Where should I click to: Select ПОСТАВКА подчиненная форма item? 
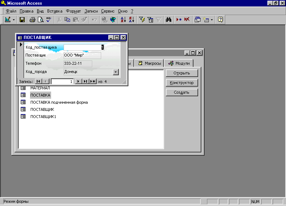click(59, 102)
